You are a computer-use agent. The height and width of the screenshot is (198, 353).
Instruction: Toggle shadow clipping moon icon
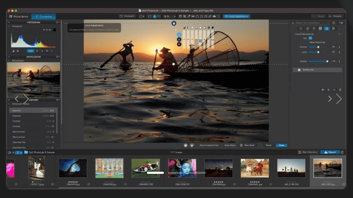coord(13,51)
